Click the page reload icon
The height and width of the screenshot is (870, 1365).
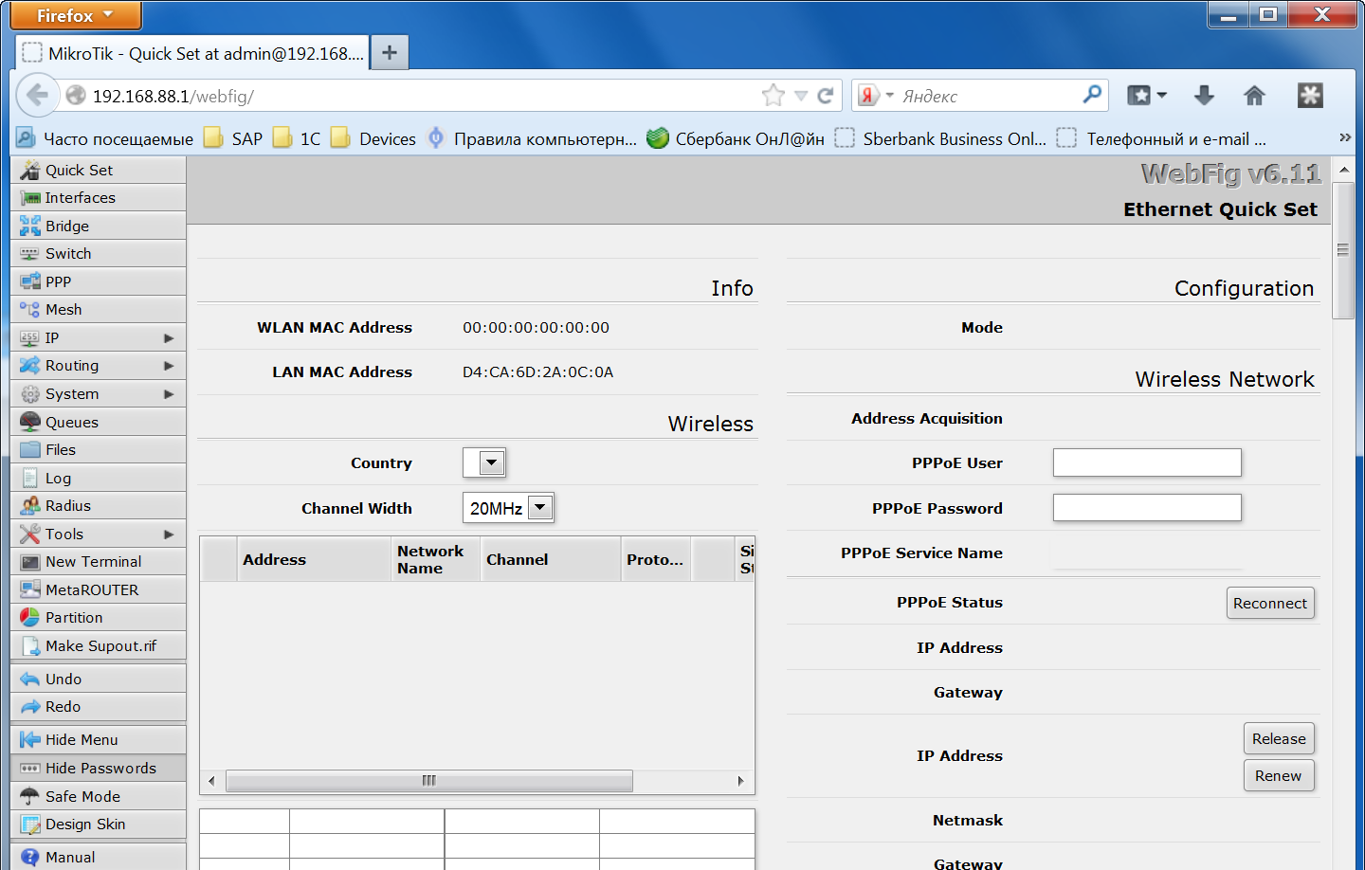point(826,96)
